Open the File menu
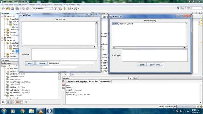This screenshot has width=203, height=114. [x=2, y=5]
